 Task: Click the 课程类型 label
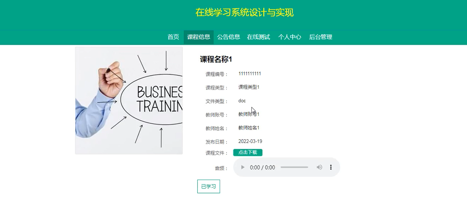point(217,88)
